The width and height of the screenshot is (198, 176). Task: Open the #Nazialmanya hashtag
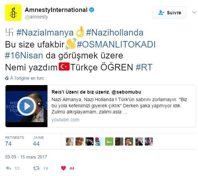click(x=45, y=32)
